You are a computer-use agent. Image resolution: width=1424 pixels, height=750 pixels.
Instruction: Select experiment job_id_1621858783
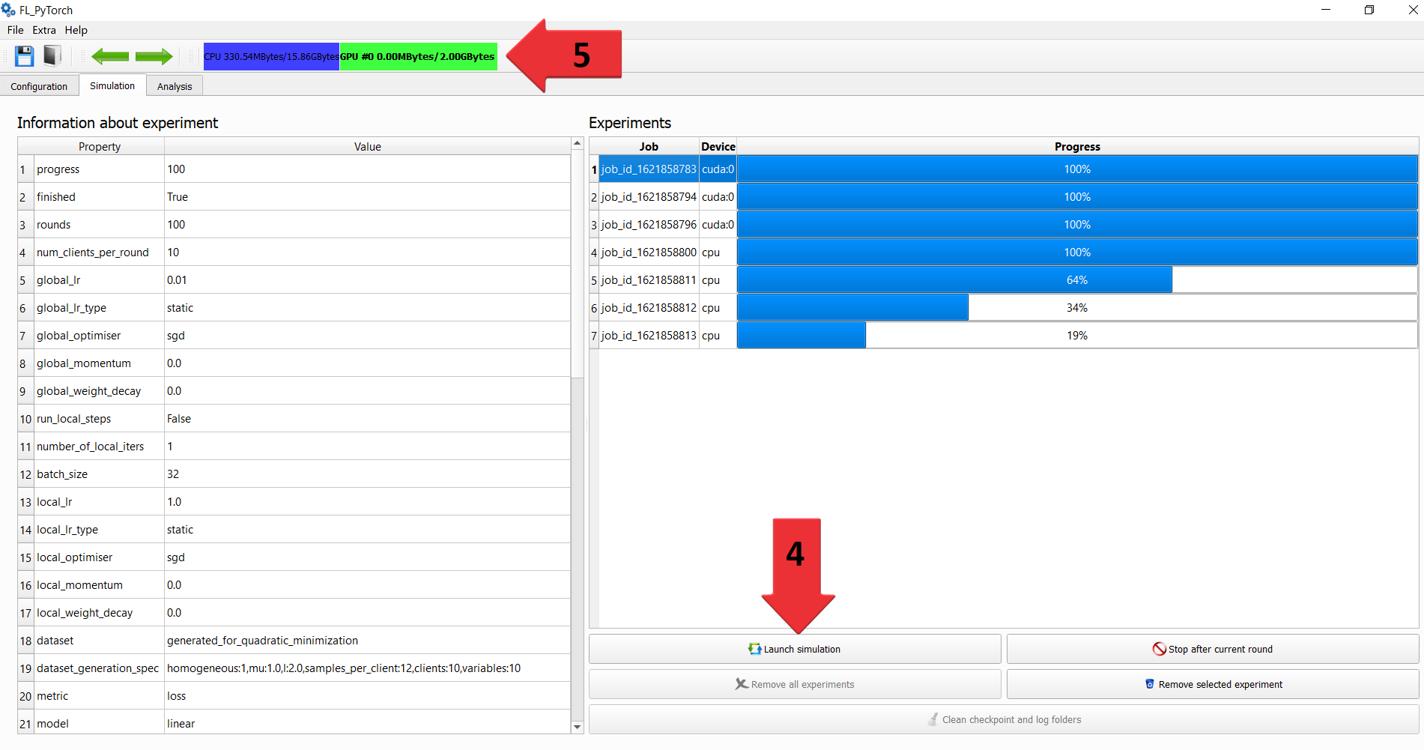point(649,169)
